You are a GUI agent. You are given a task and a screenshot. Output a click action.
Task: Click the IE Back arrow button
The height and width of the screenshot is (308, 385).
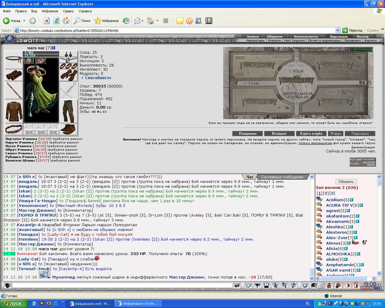tap(11, 21)
